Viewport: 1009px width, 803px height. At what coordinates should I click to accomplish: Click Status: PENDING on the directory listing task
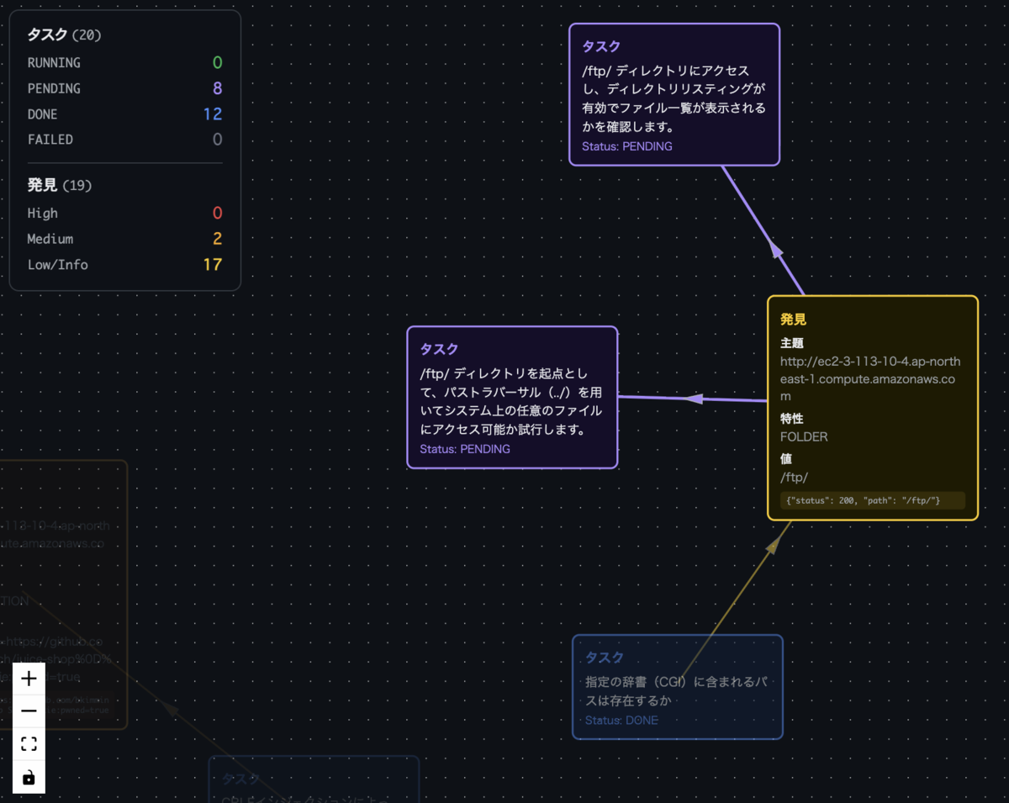[x=627, y=146]
